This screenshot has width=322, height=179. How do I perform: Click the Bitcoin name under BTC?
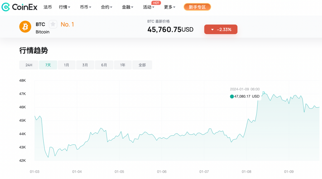click(x=42, y=32)
